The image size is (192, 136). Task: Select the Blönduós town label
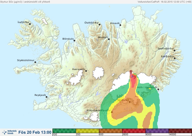[x=68, y=39]
